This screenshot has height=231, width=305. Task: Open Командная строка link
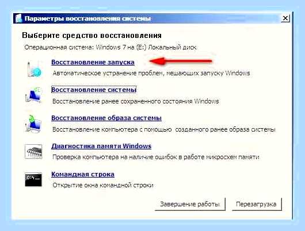click(83, 174)
